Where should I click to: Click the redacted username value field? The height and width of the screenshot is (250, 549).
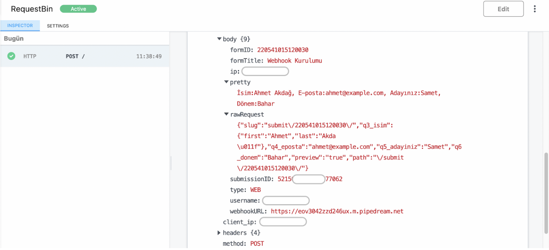pyautogui.click(x=286, y=201)
